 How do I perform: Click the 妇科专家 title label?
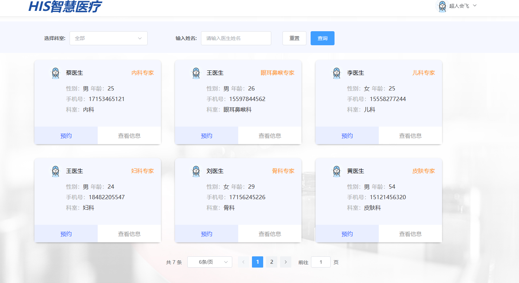click(x=143, y=171)
